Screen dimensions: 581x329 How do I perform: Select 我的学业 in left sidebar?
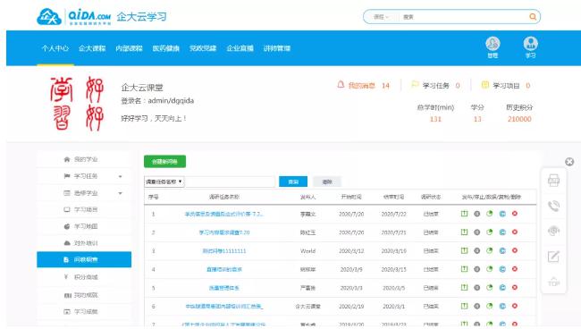coord(84,159)
